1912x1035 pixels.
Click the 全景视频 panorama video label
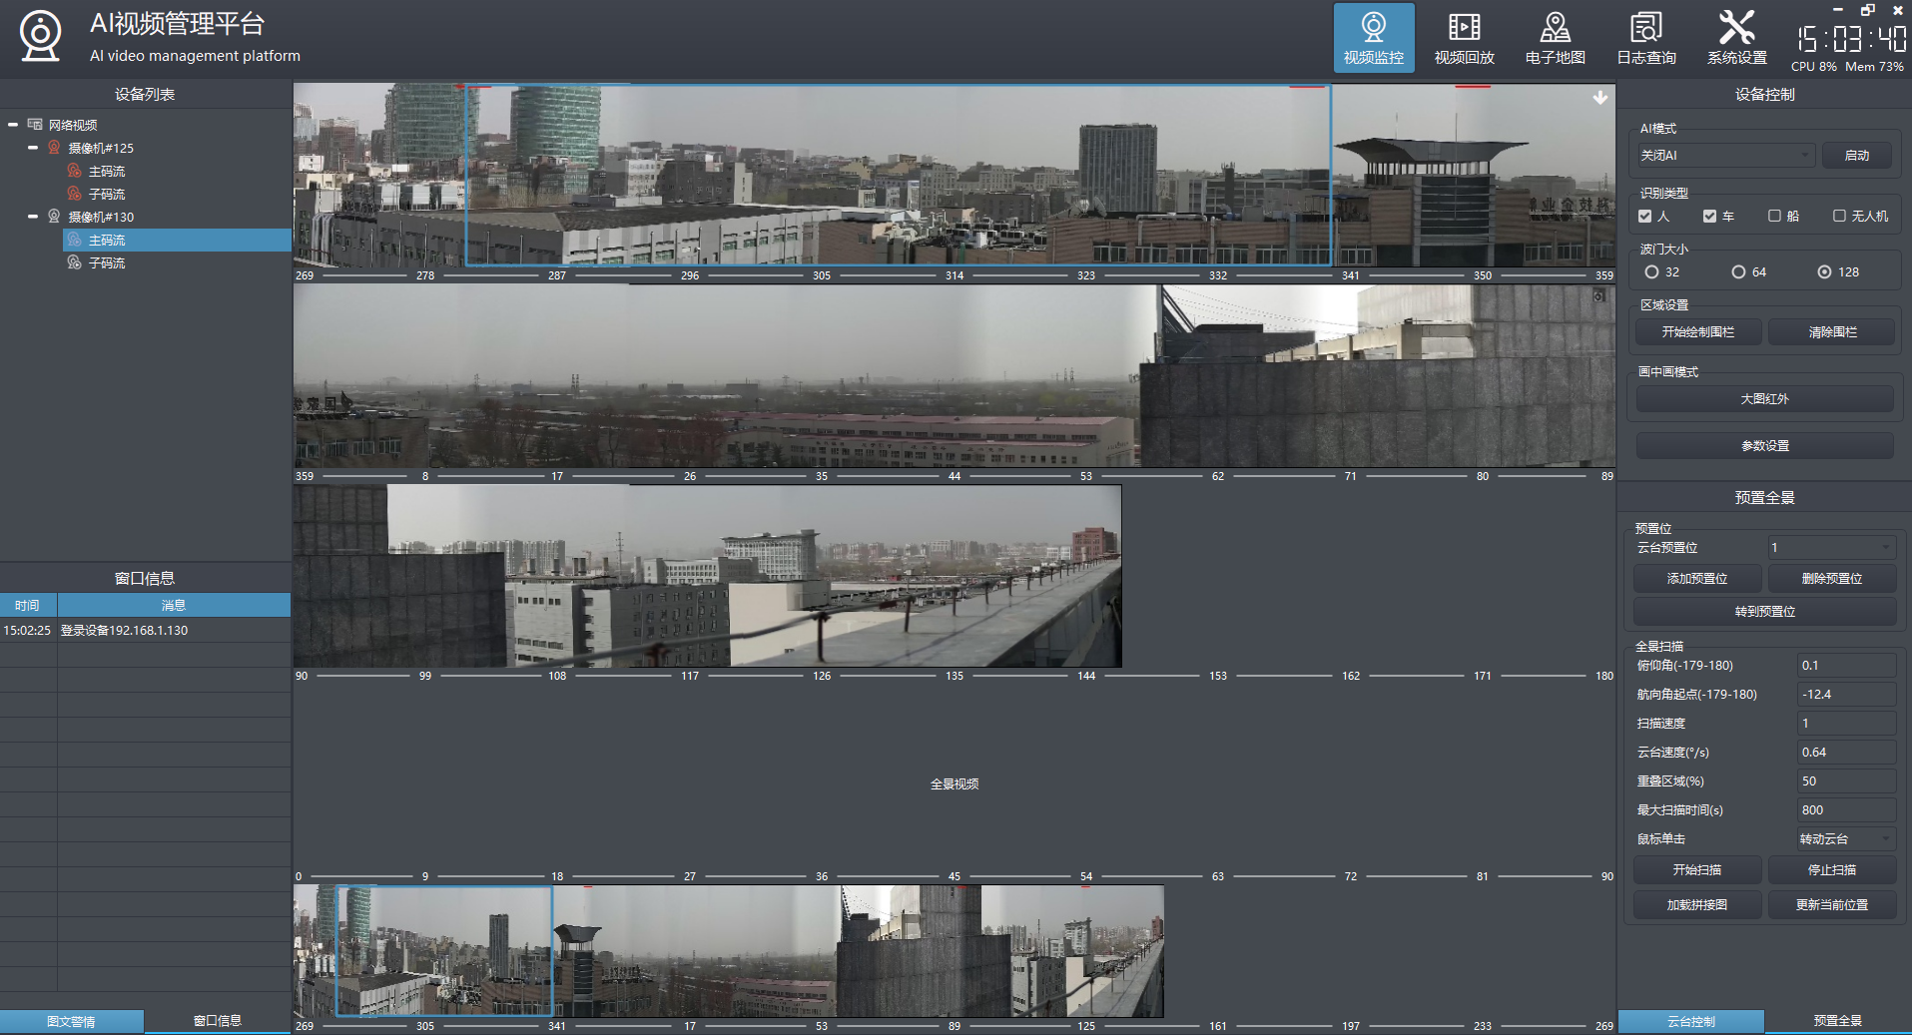click(x=955, y=784)
